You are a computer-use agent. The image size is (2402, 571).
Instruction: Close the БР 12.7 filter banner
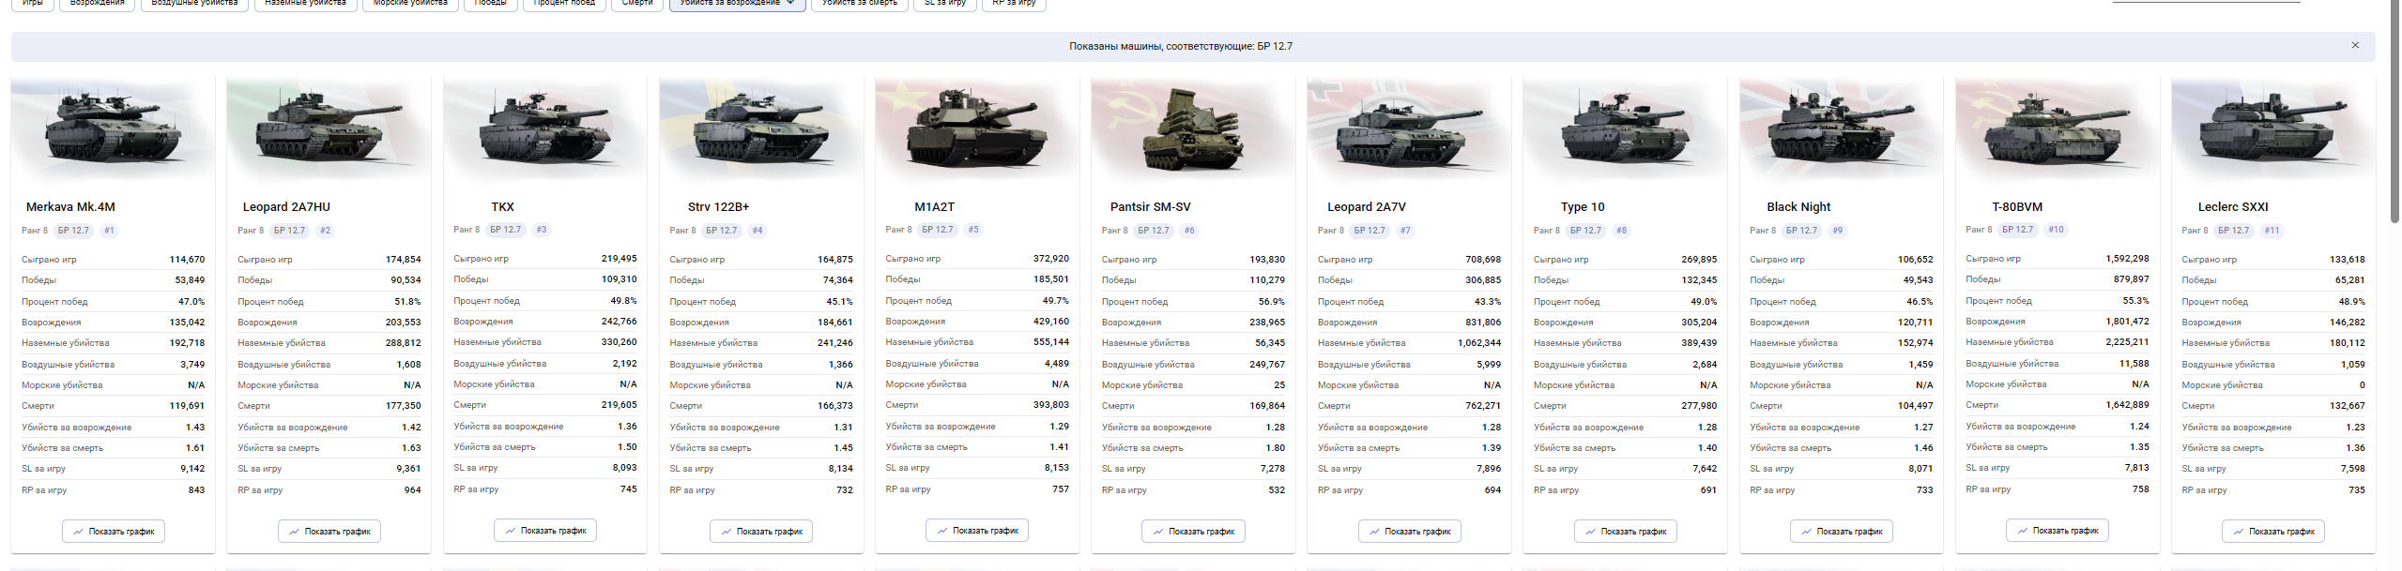2354,45
